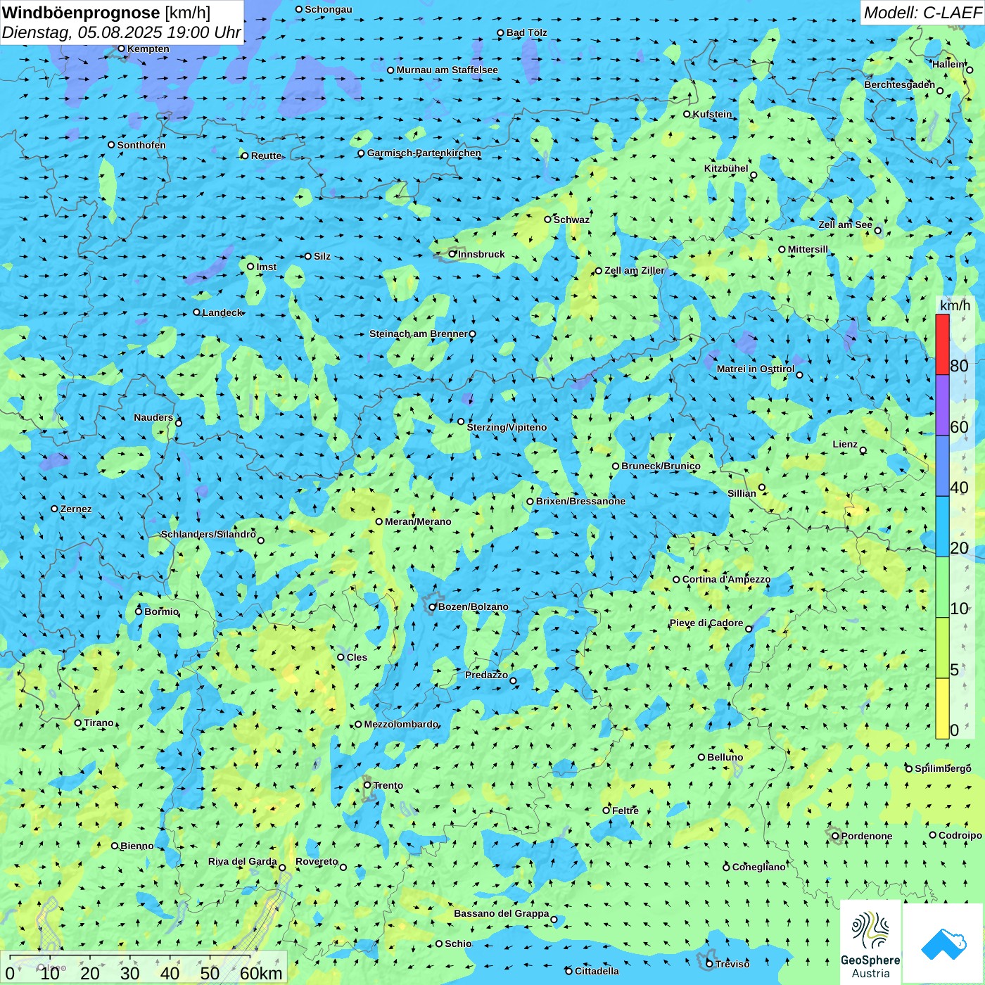985x985 pixels.
Task: Click the Berchtesgaden label
Action: [900, 84]
